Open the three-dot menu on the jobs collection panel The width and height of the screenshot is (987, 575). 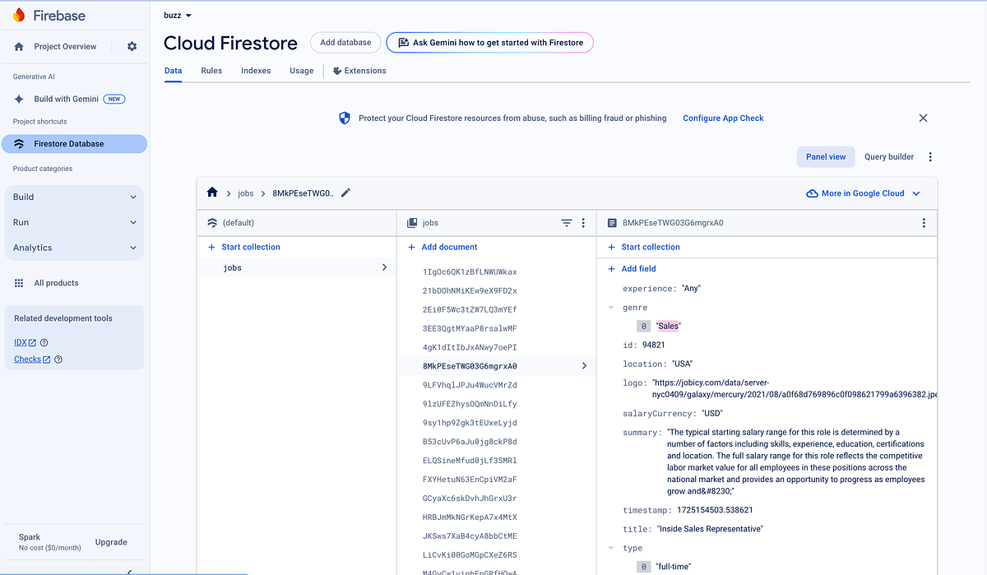pos(583,222)
